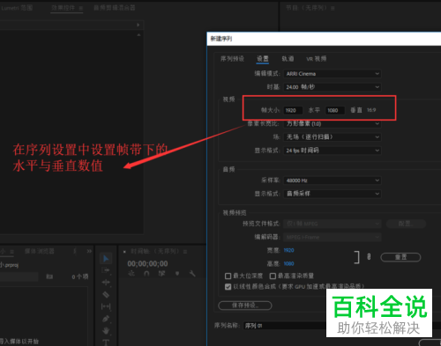Viewport: 441px width, 346px height.
Task: Click the preview 宽度 1920 value
Action: click(288, 250)
